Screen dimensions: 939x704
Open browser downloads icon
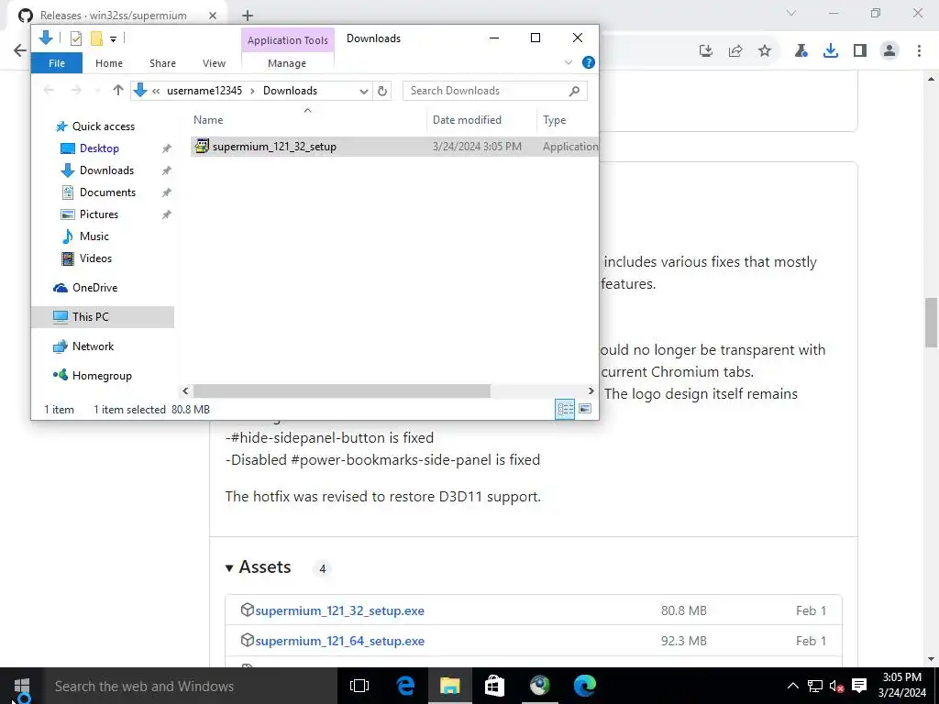[831, 51]
